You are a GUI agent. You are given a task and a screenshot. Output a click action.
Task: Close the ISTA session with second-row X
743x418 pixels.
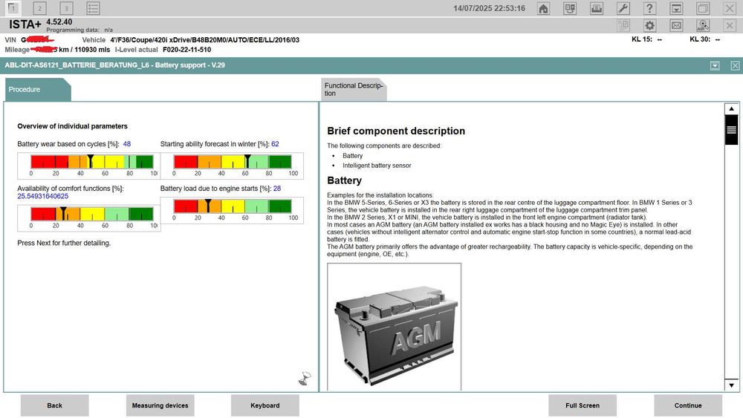[x=730, y=25]
